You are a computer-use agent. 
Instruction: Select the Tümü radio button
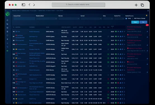click(x=126, y=18)
